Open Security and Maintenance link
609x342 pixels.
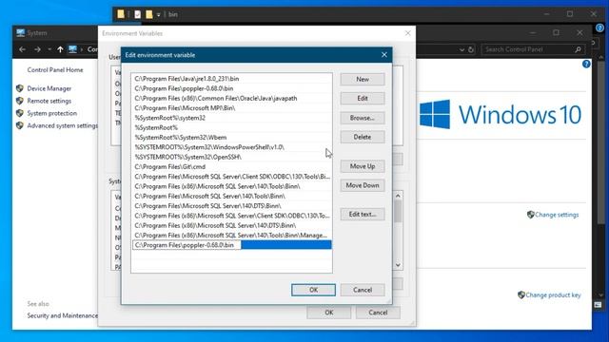point(63,315)
